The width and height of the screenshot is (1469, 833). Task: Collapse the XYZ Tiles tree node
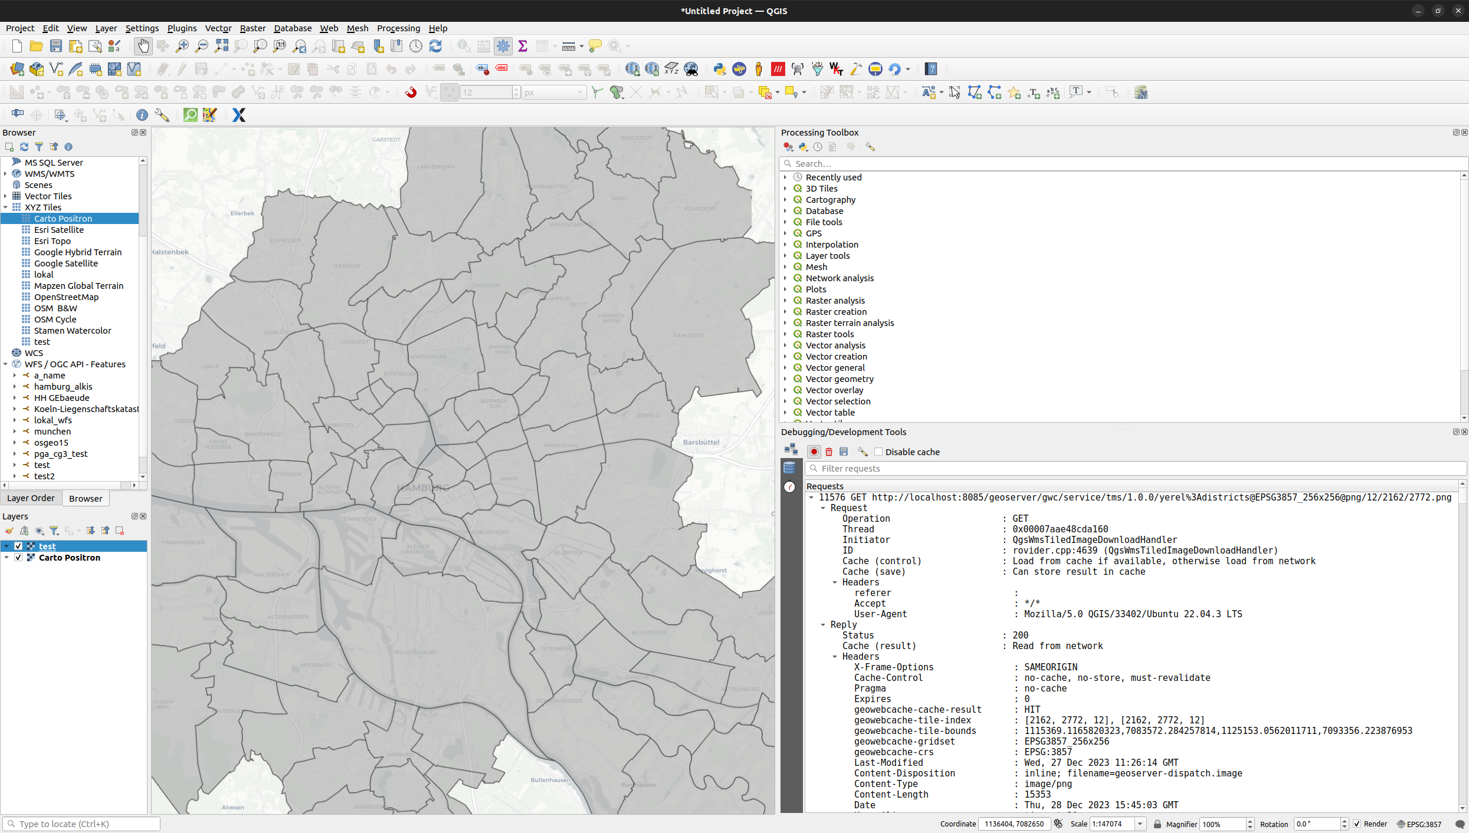5,208
